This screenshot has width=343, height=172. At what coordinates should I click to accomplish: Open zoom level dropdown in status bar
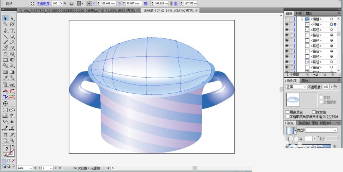31,168
